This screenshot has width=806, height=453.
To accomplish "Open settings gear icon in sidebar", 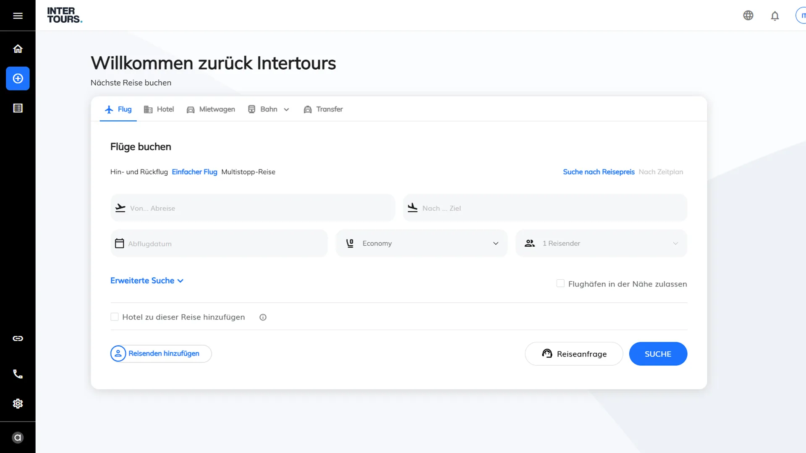I will [18, 404].
